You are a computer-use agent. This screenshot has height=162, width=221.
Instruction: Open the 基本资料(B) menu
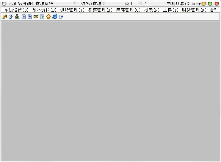click(44, 10)
